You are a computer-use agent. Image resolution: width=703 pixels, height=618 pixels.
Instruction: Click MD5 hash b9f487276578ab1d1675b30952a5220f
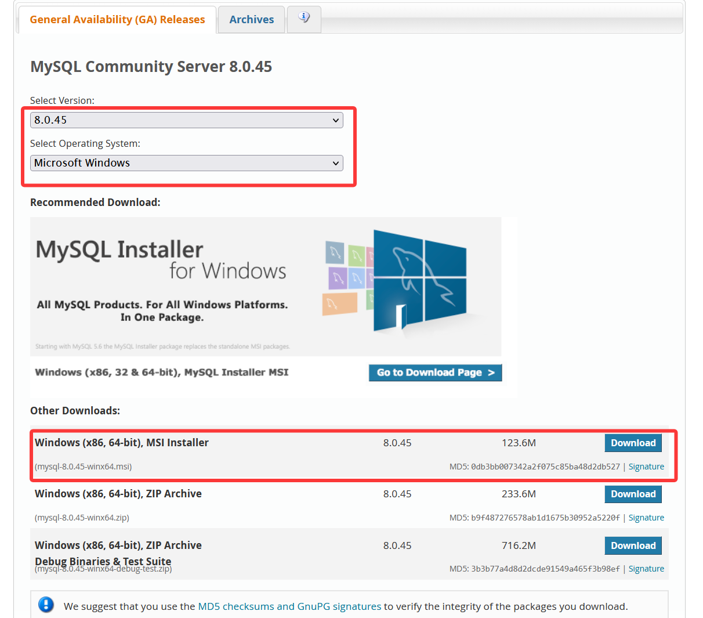click(x=545, y=518)
